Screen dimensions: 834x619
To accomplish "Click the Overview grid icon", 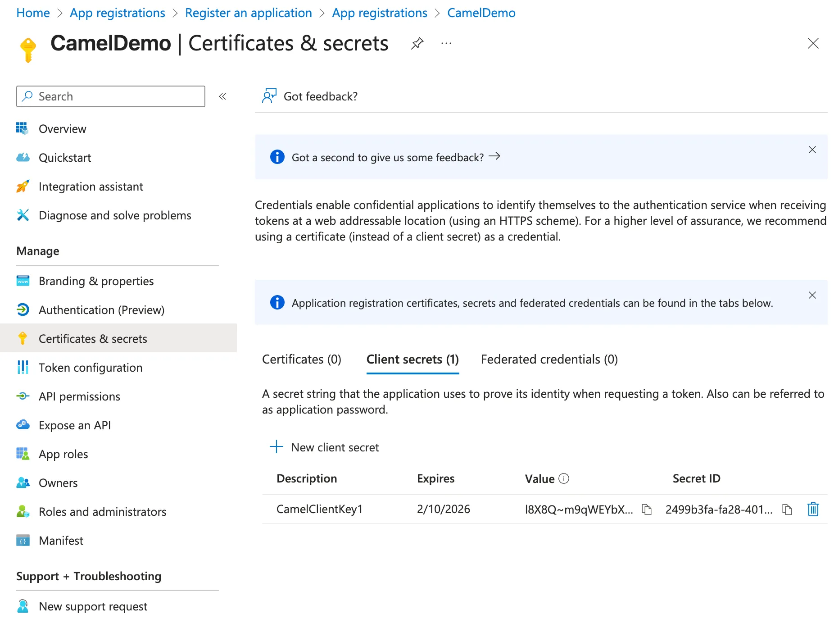I will (23, 128).
